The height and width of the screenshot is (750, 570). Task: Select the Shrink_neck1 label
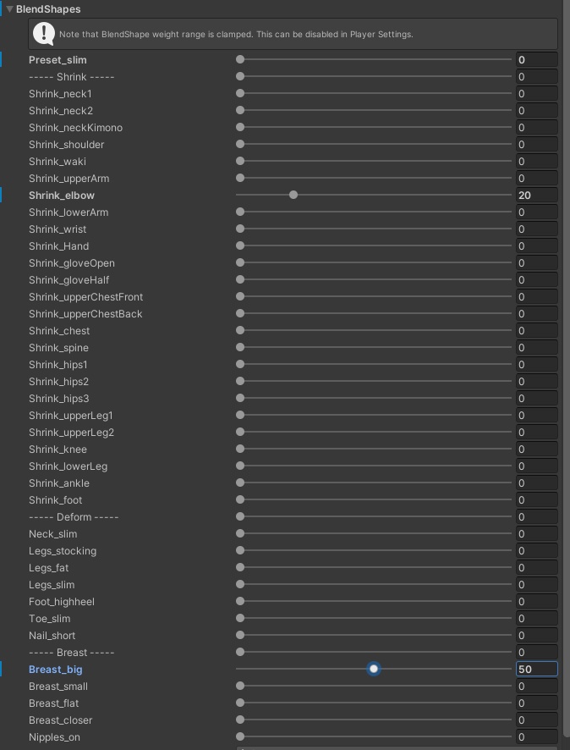pos(60,94)
